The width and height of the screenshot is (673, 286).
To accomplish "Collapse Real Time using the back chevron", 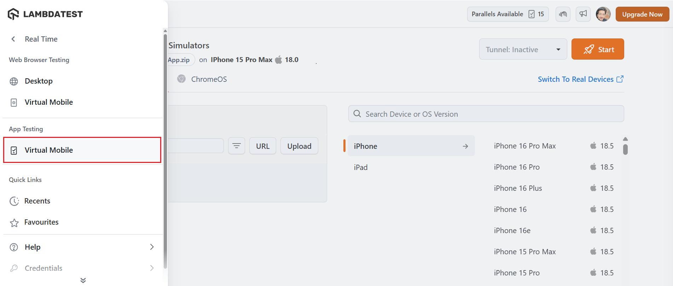I will 13,39.
